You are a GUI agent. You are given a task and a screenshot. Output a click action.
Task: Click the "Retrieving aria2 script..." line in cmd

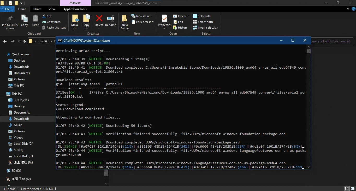click(x=83, y=51)
